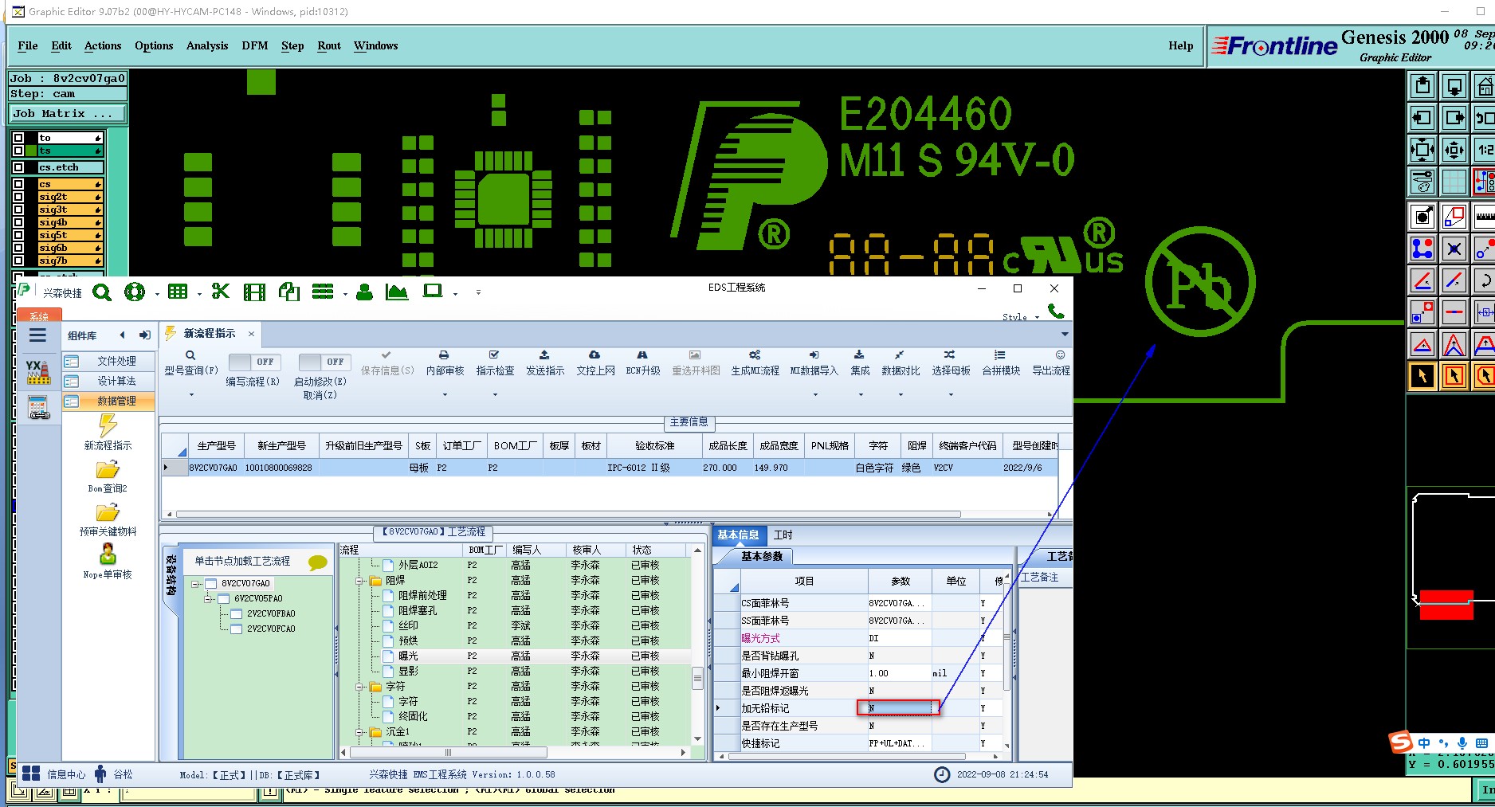Click the 内部审核 printer toolbar button
This screenshot has height=807, width=1495.
pos(445,362)
